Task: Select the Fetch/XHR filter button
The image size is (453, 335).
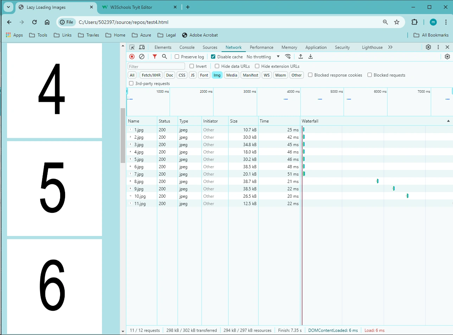Action: click(151, 75)
